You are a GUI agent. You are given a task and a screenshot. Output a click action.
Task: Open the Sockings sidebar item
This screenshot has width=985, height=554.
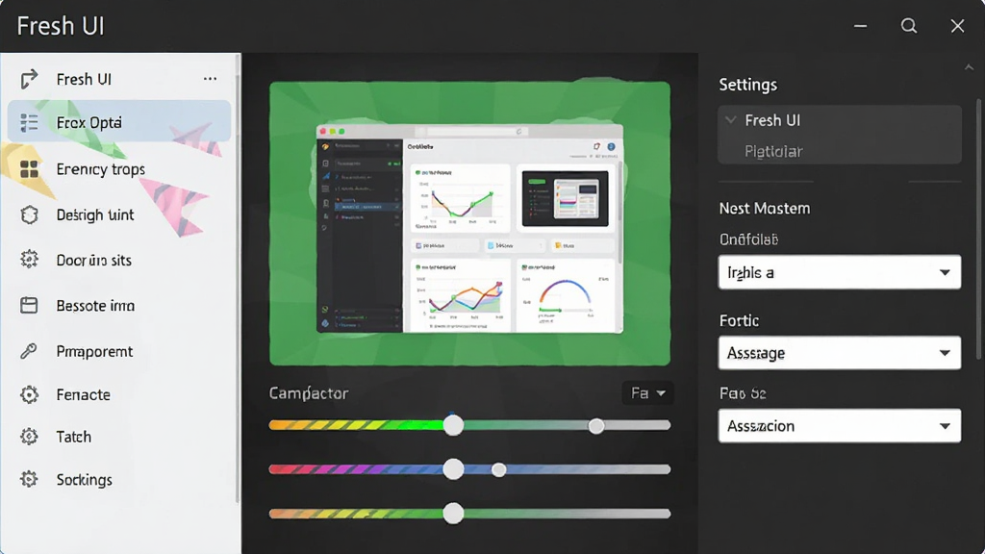(119, 479)
